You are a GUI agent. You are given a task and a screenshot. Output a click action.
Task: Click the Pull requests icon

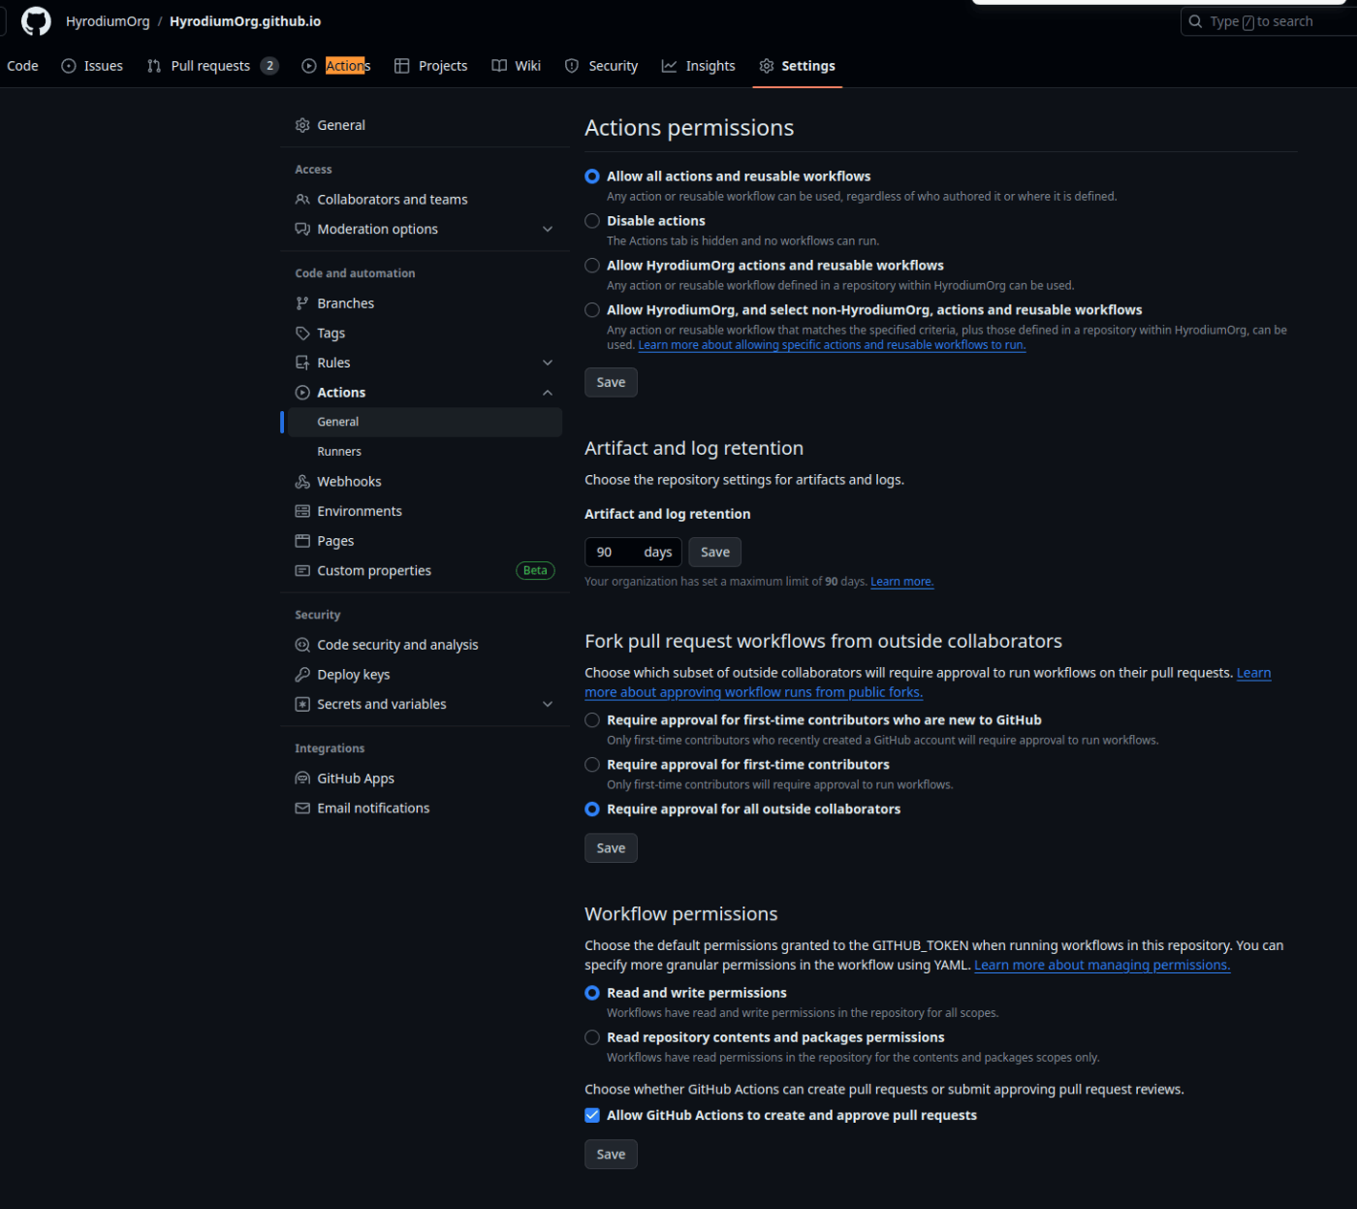coord(154,66)
